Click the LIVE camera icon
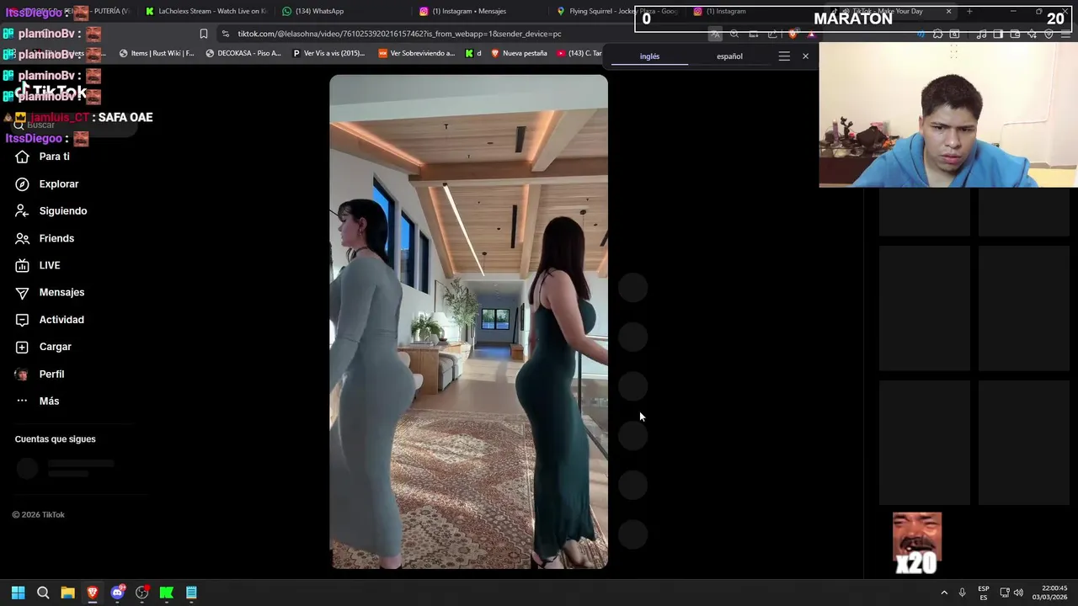The width and height of the screenshot is (1078, 606). point(22,265)
